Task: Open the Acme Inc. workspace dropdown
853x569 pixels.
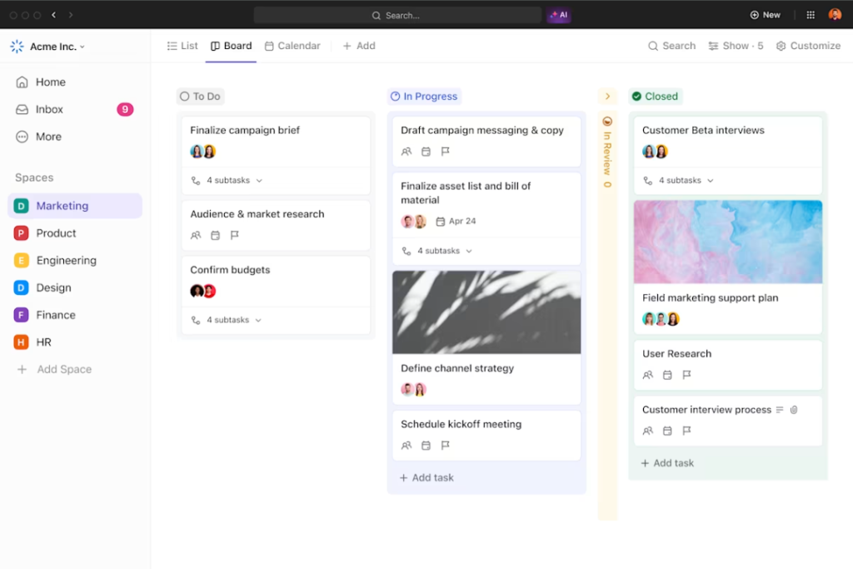Action: coord(57,47)
